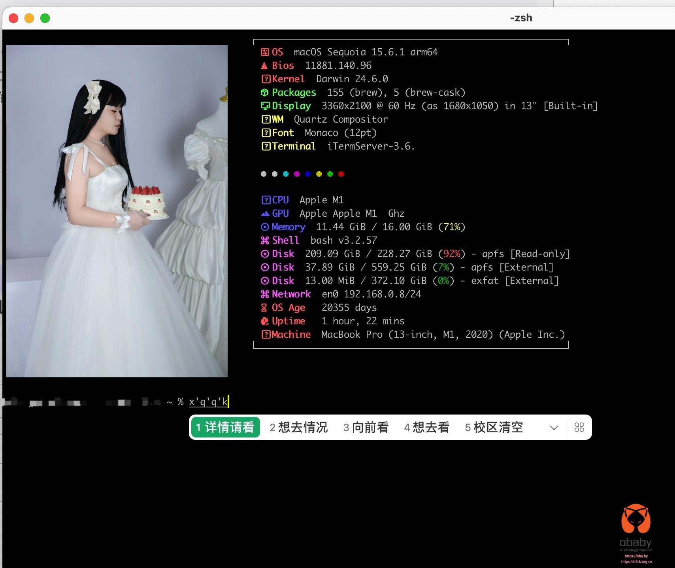
Task: Choose the 校区清空 candidate
Action: click(x=494, y=427)
